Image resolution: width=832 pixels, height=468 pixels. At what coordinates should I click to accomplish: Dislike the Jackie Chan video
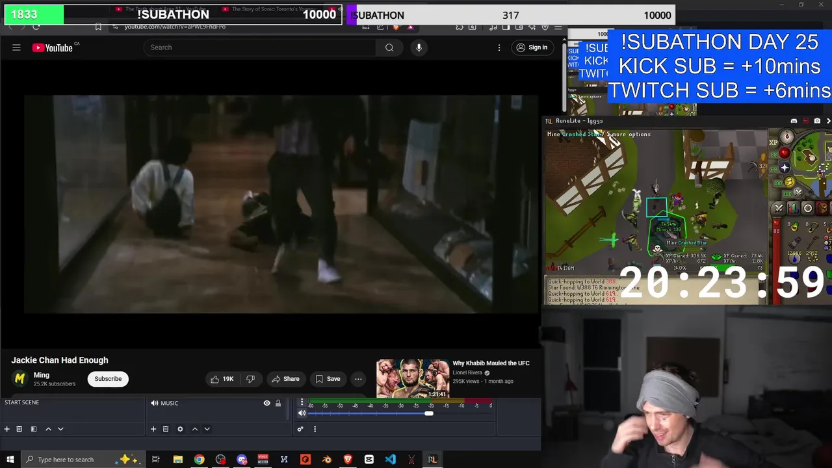pyautogui.click(x=250, y=379)
